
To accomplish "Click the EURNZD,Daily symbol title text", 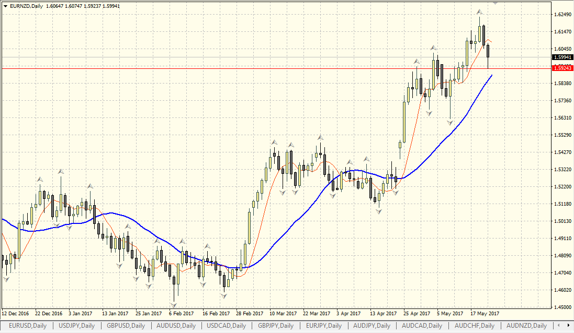I will [x=26, y=6].
